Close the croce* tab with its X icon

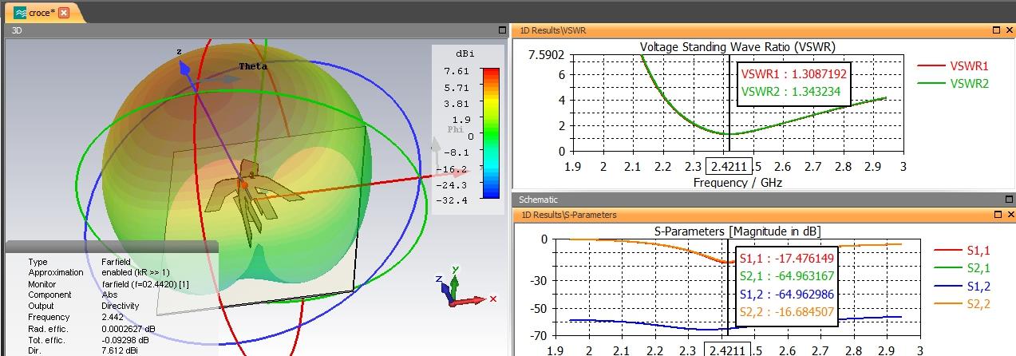coord(64,13)
